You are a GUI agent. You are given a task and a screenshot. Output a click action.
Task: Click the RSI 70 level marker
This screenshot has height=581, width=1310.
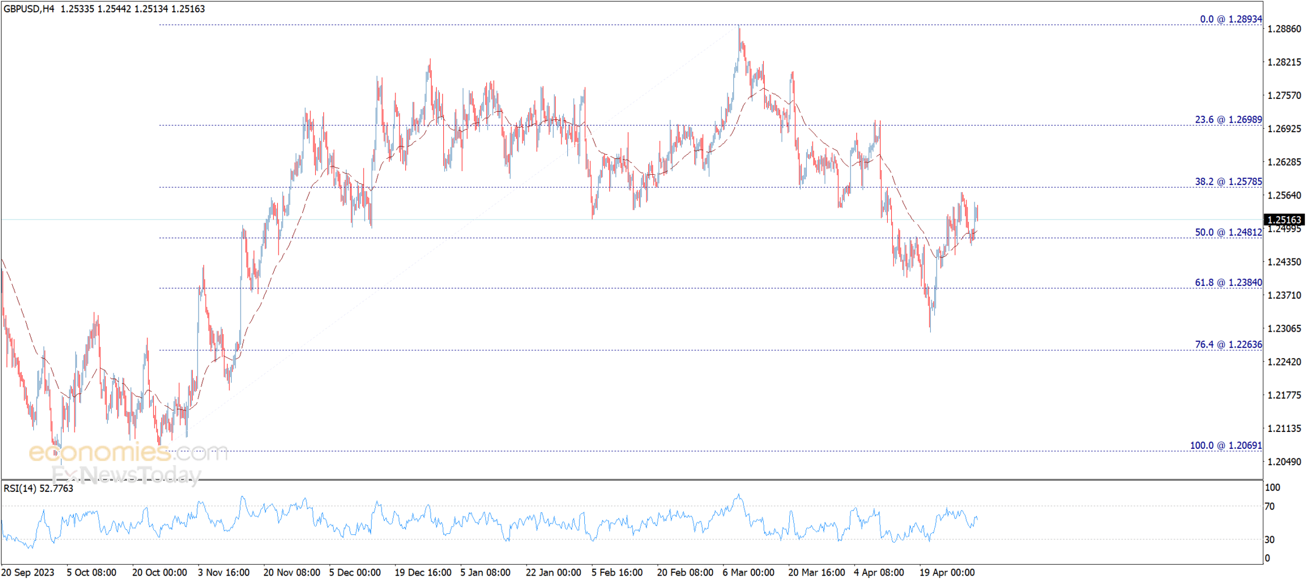1270,506
